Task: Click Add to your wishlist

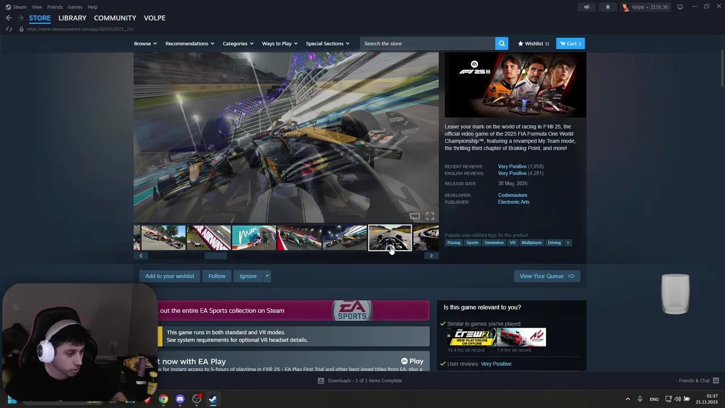Action: click(169, 276)
